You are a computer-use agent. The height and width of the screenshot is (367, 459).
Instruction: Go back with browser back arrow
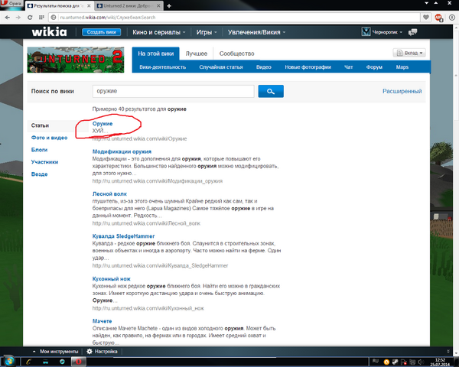coord(8,18)
